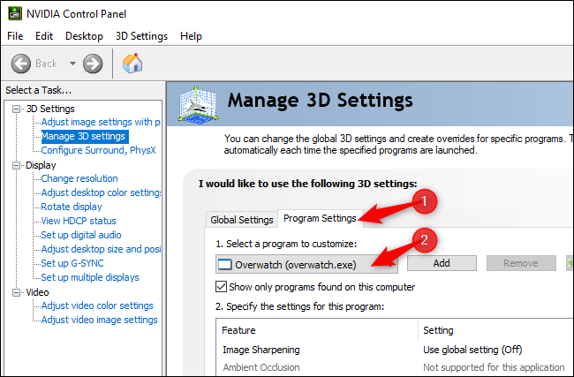Viewport: 574px width, 377px height.
Task: Switch to the Global Settings tab
Action: (x=241, y=220)
